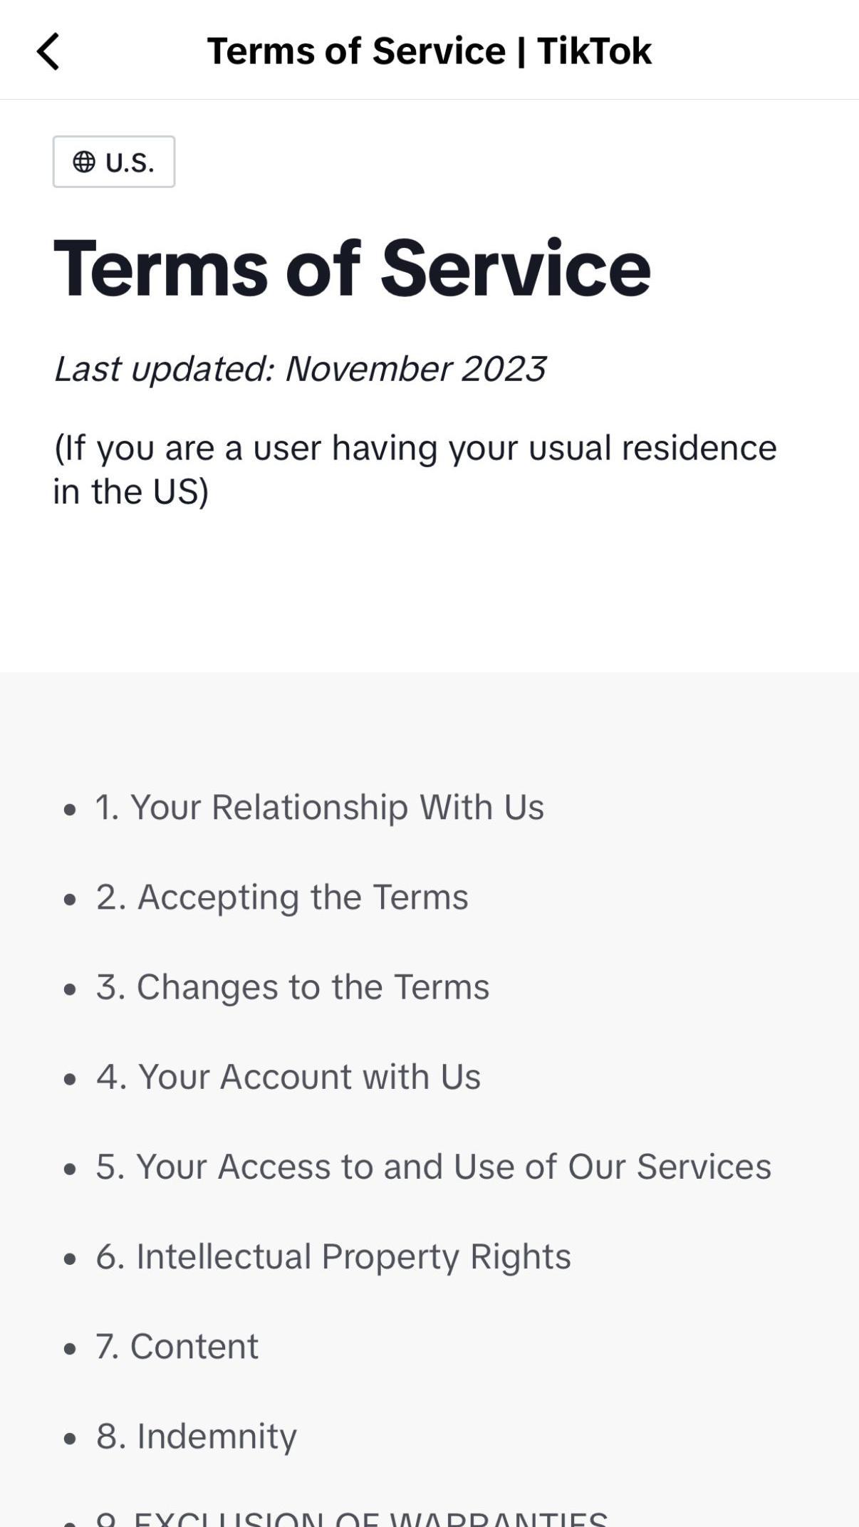Jump to the '7. Content' section
This screenshot has height=1527, width=859.
tap(177, 1346)
